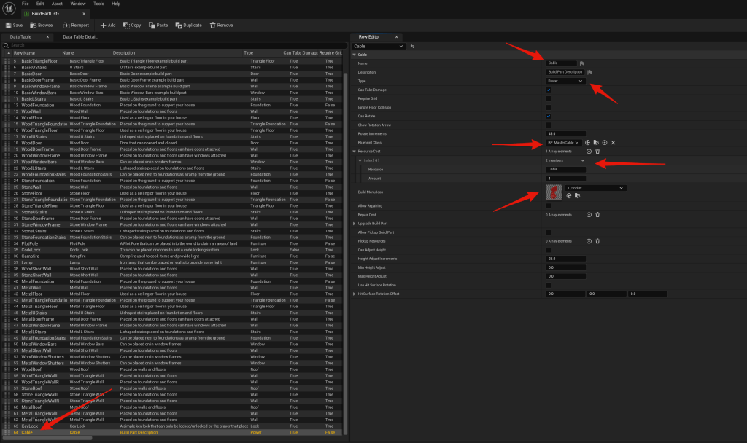747x443 pixels.
Task: Open the Type dropdown showing Power
Action: coord(565,81)
